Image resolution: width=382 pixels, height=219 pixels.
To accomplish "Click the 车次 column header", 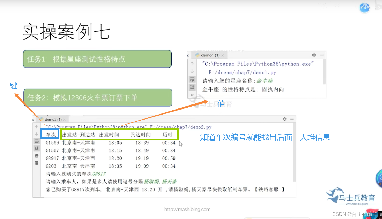I will point(51,135).
